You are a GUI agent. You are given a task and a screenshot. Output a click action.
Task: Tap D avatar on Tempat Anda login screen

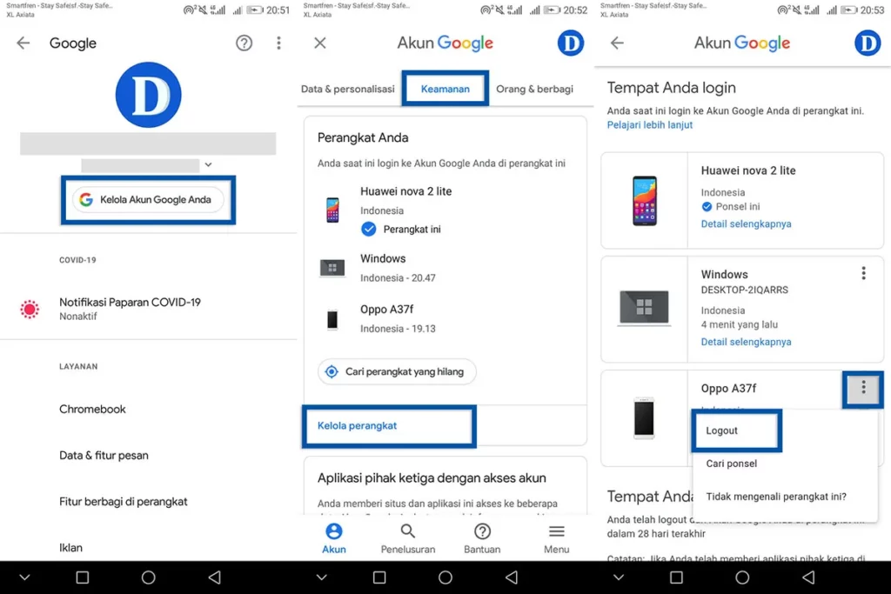tap(868, 43)
